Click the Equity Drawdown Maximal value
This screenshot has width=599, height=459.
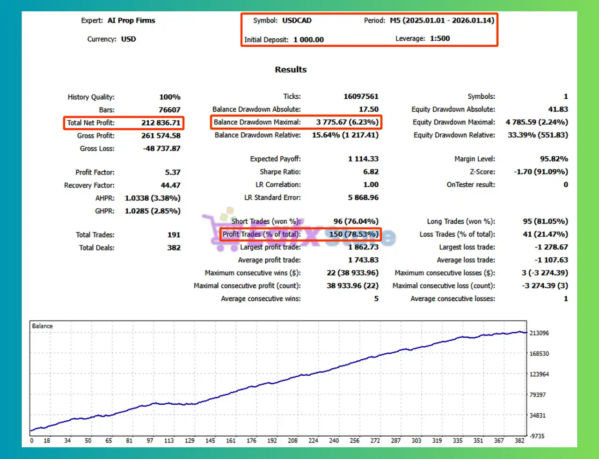(x=537, y=122)
